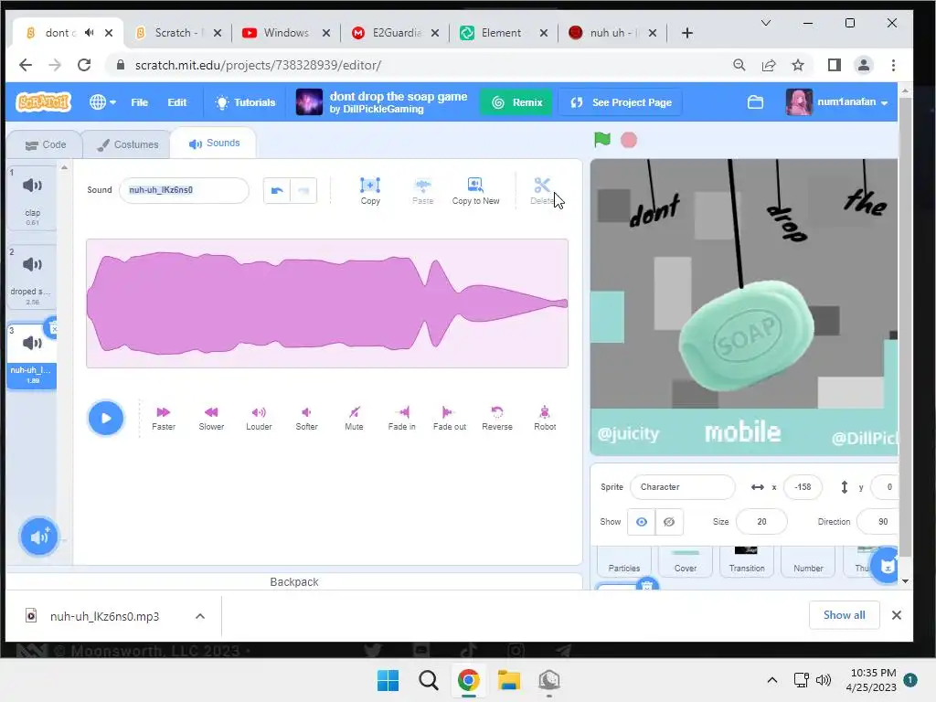Apply the Mute effect
Screen dimensions: 936x702
click(354, 419)
